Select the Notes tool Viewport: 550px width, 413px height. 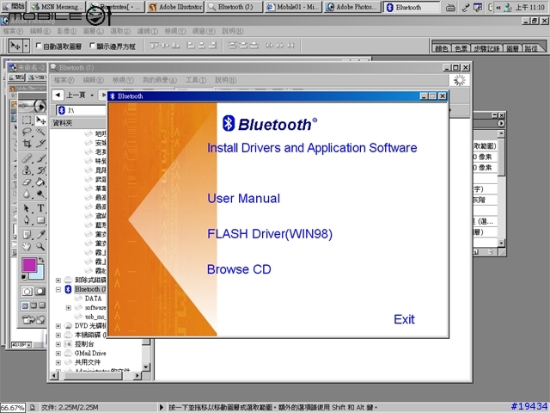[x=27, y=234]
